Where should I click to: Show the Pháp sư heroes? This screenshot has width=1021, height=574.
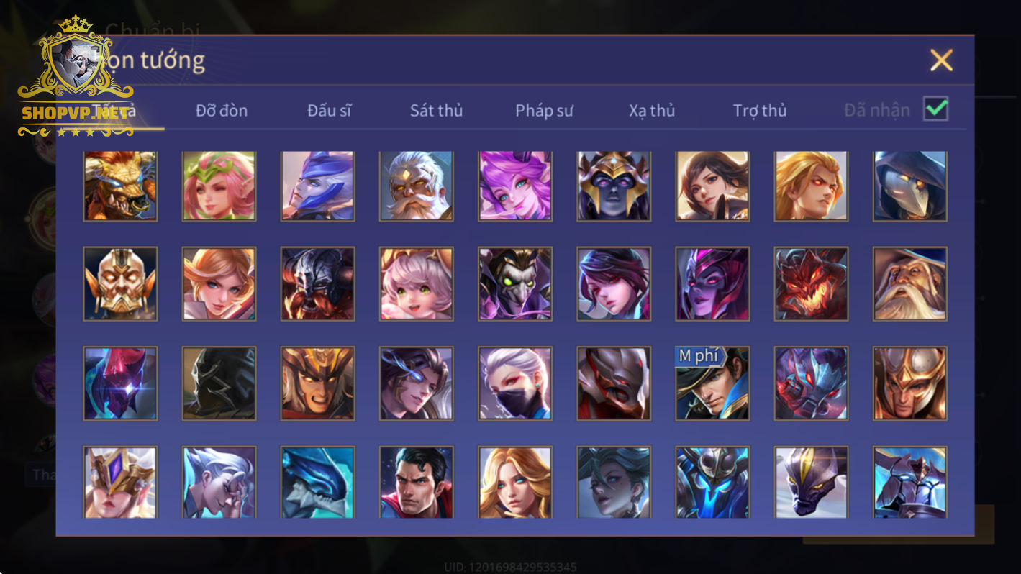[x=544, y=111]
